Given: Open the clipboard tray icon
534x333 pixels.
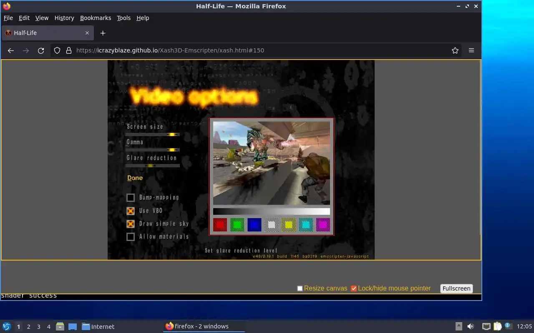Looking at the screenshot, I should click(497, 326).
